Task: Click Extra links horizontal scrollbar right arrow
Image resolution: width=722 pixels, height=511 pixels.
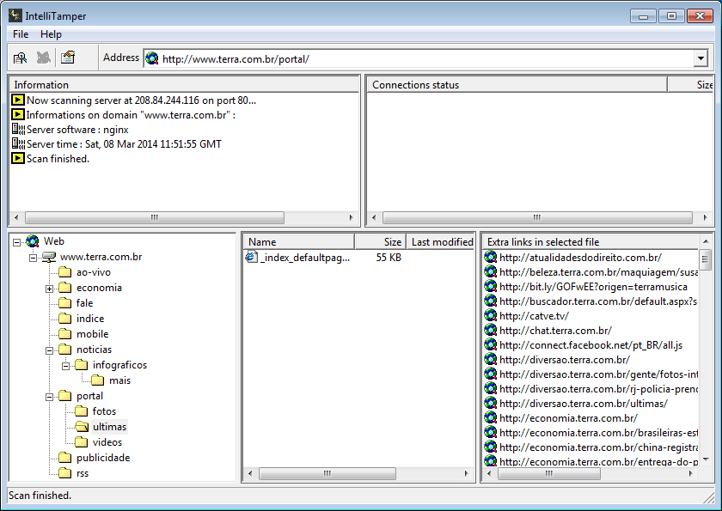Action: tap(691, 473)
